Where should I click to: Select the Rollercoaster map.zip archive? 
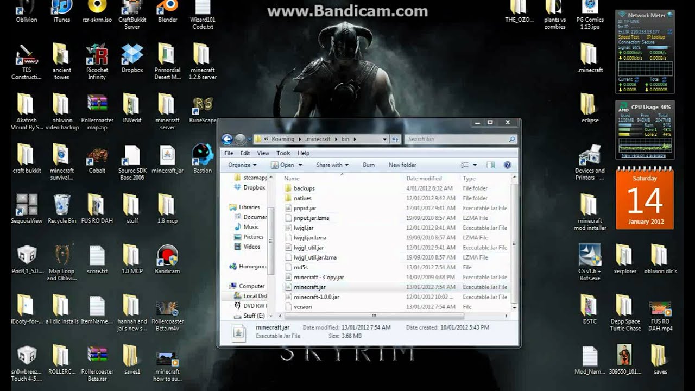pyautogui.click(x=97, y=112)
